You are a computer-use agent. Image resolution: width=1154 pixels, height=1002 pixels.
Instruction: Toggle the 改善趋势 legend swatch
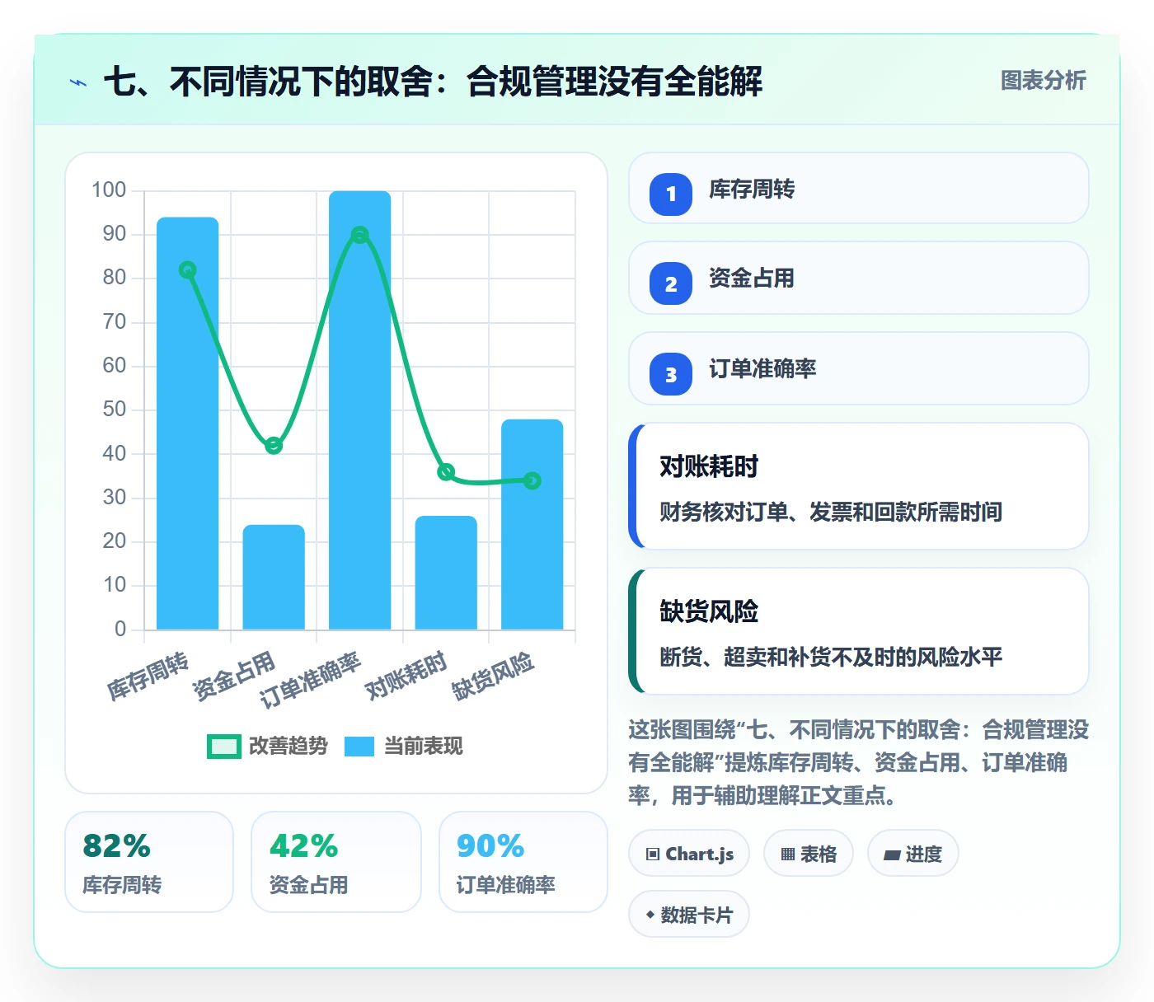223,746
